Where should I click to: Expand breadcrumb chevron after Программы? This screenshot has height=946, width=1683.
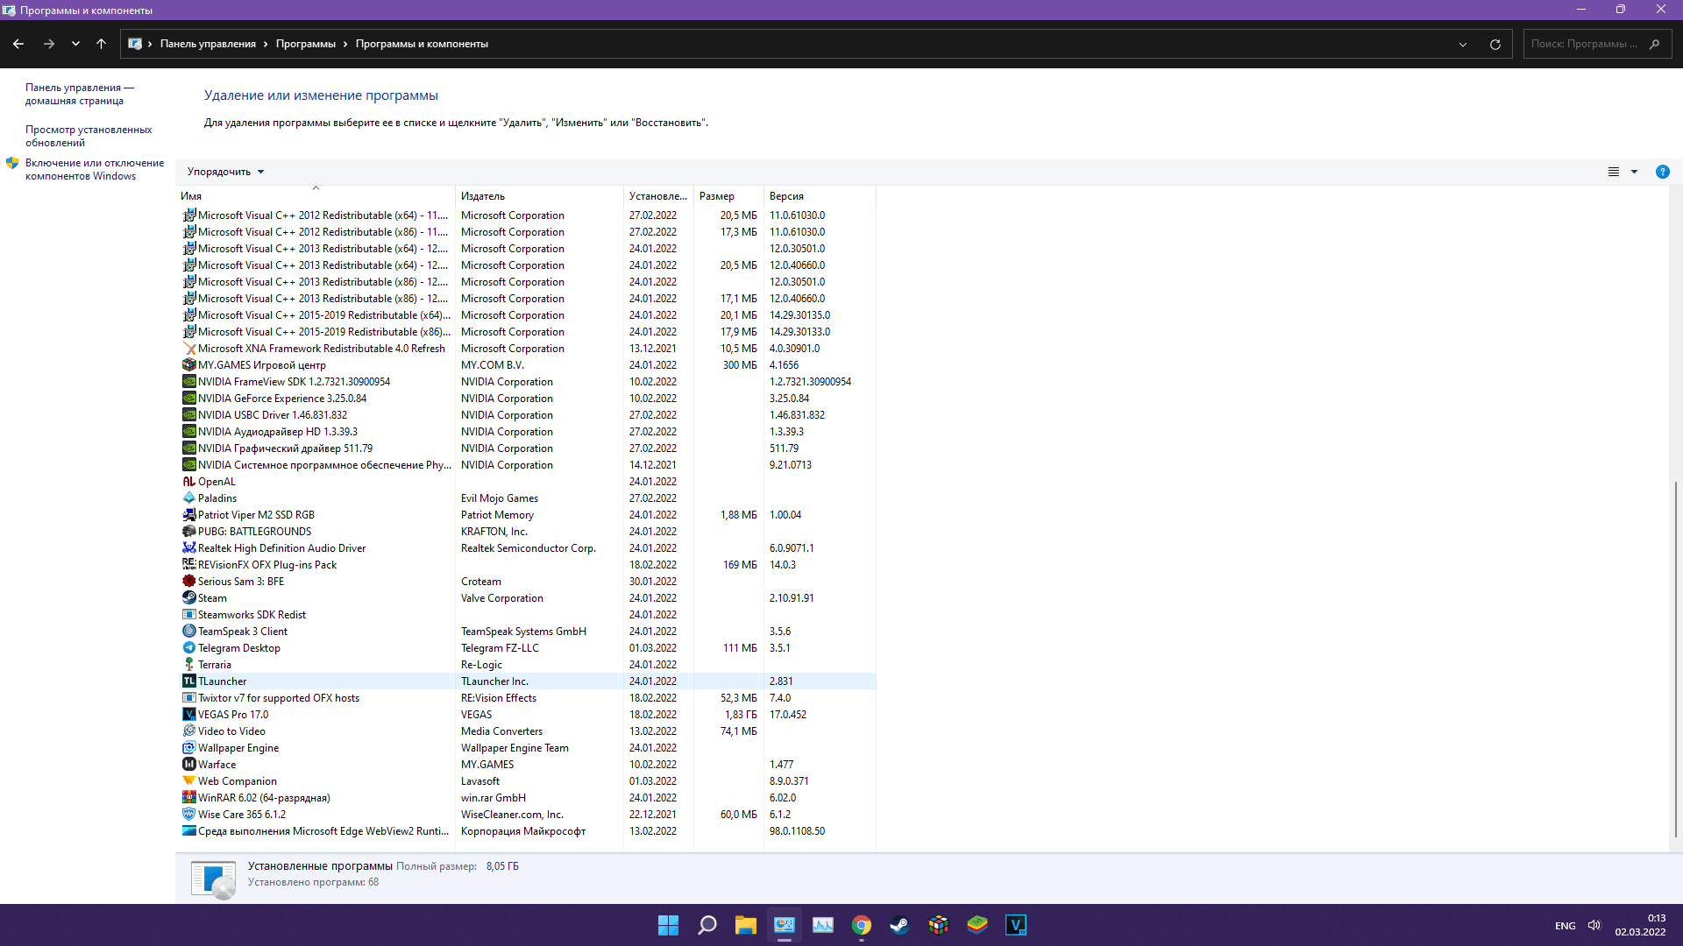(345, 44)
